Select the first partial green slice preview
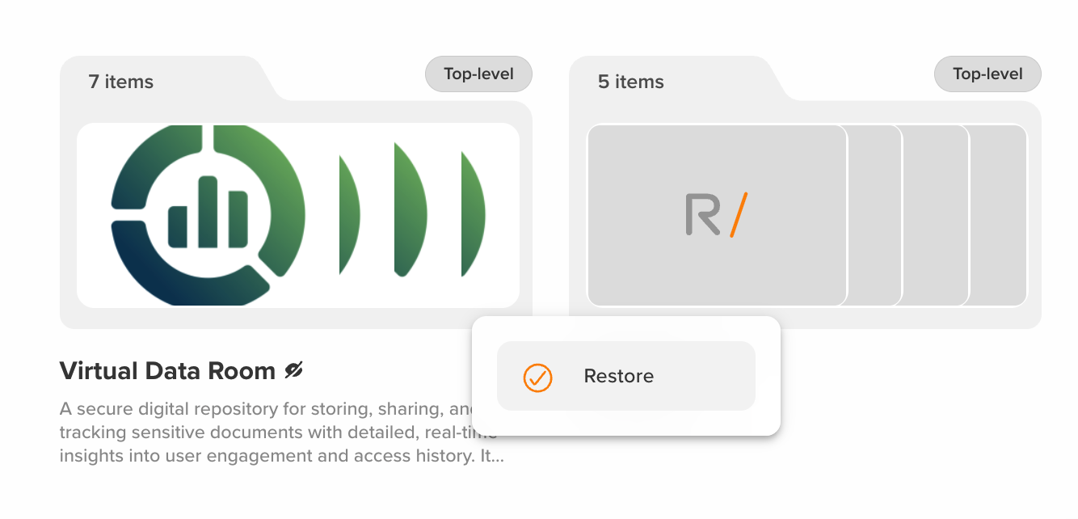The height and width of the screenshot is (519, 1078). [x=348, y=215]
